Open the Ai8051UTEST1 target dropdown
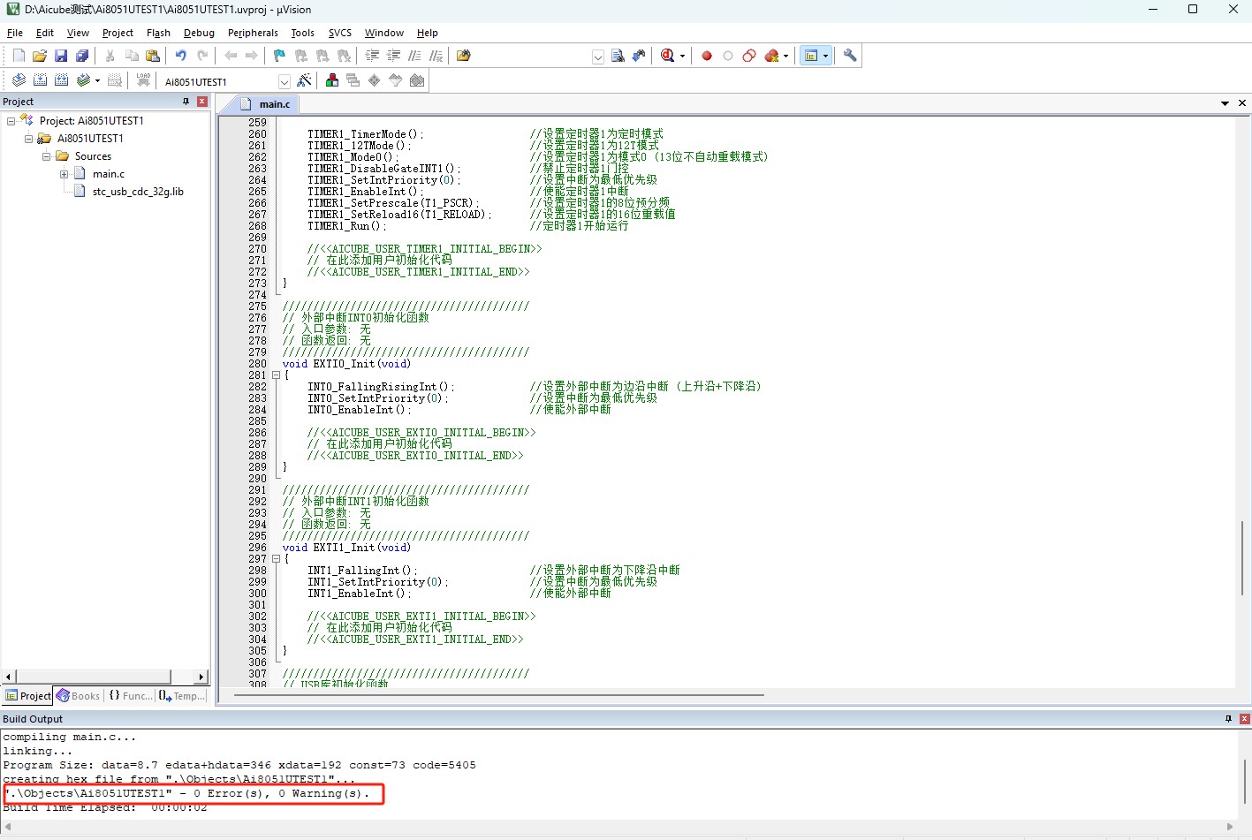The width and height of the screenshot is (1252, 840). click(285, 81)
